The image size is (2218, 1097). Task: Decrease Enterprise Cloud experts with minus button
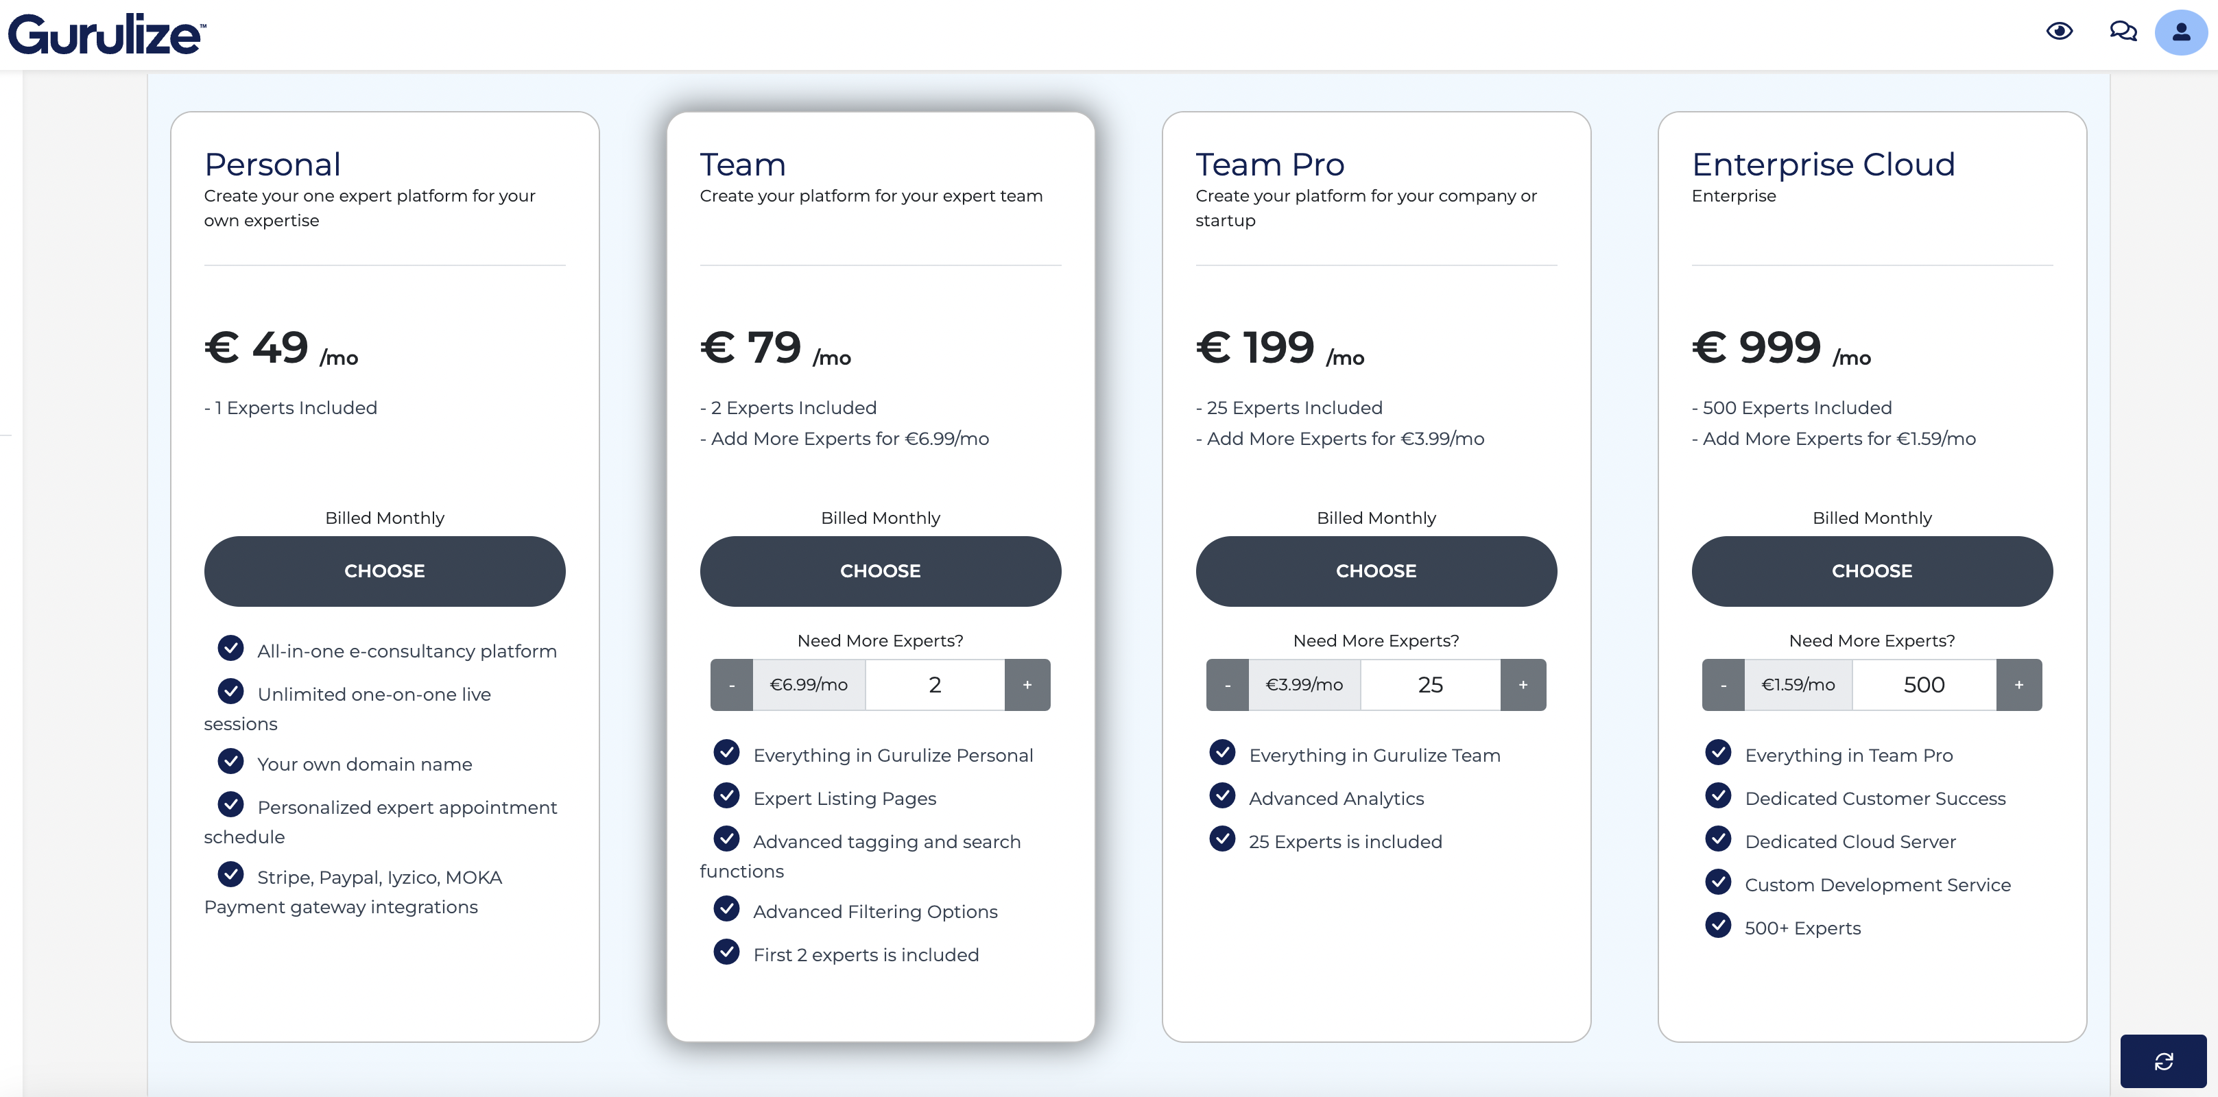(1724, 686)
